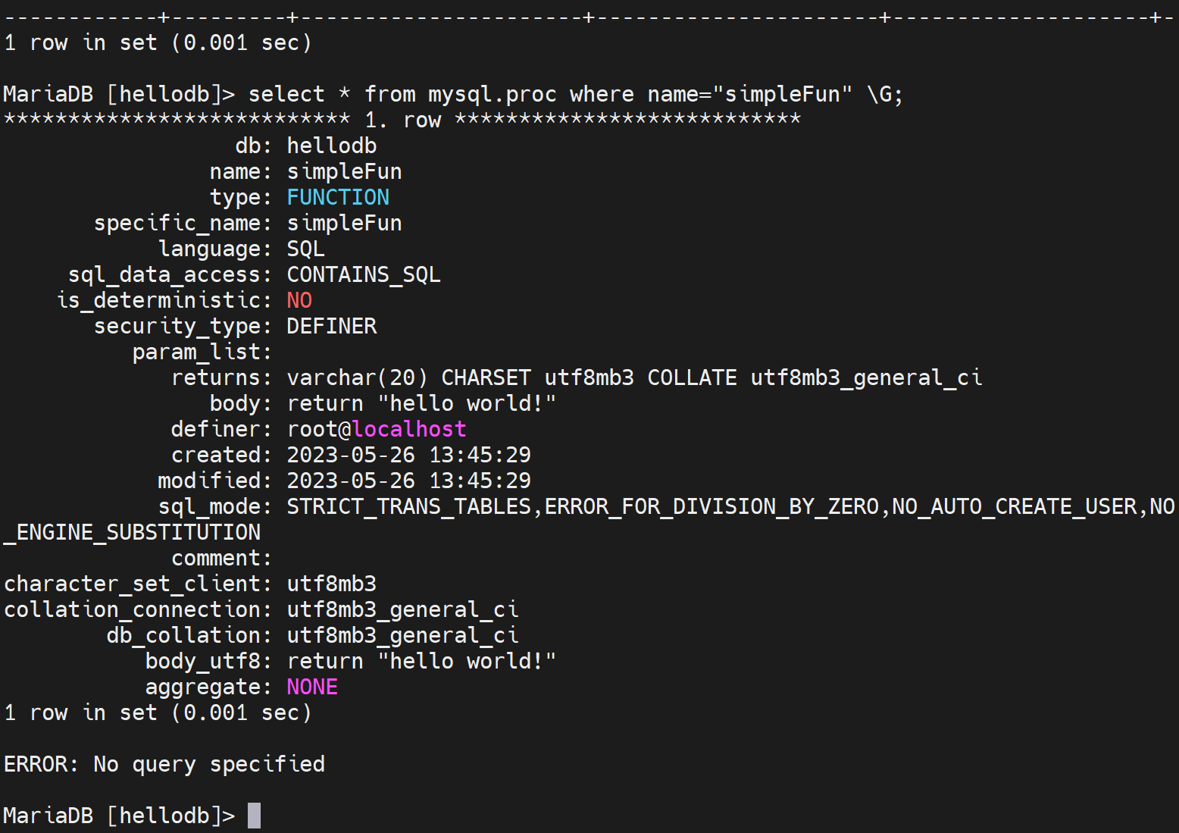The width and height of the screenshot is (1179, 833).
Task: Click the magenta NONE aggregate value
Action: [x=312, y=687]
